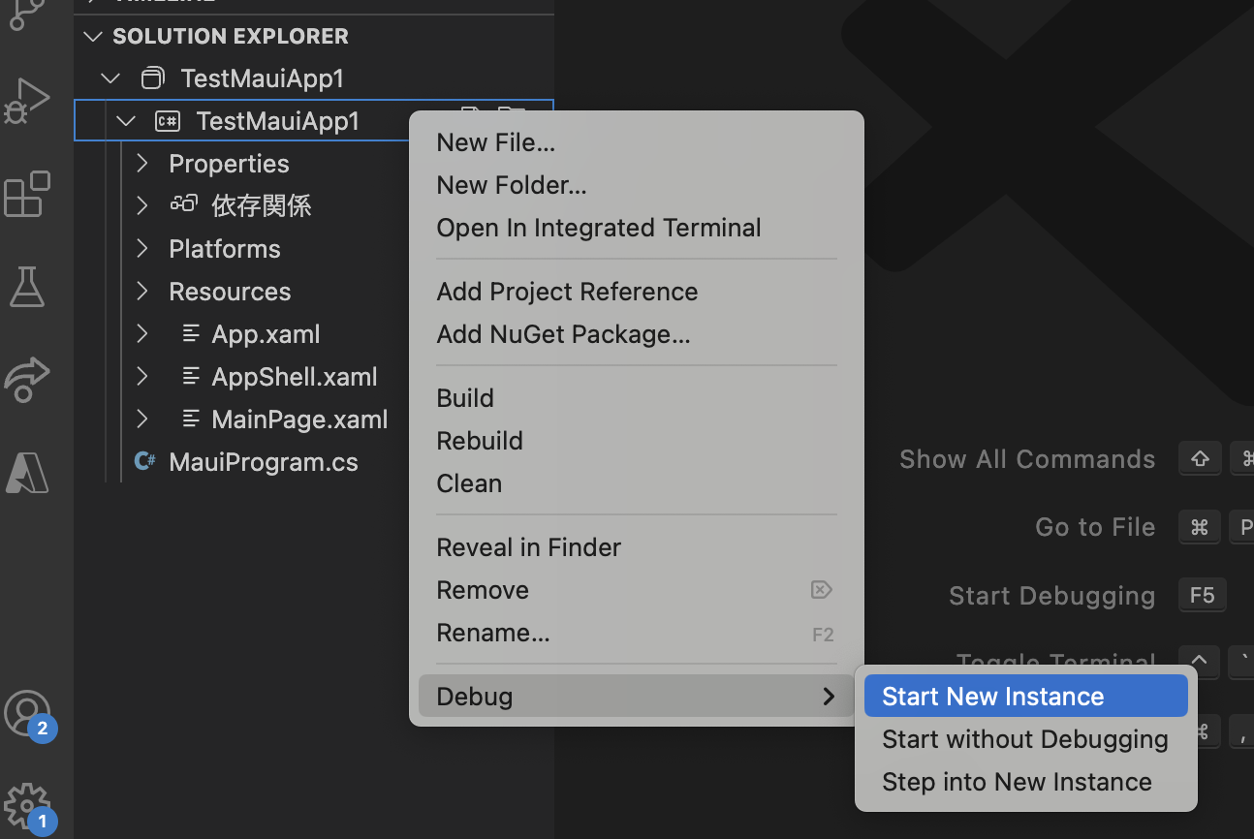Viewport: 1254px width, 839px height.
Task: Expand the AppShell.xaml node
Action: (x=142, y=377)
